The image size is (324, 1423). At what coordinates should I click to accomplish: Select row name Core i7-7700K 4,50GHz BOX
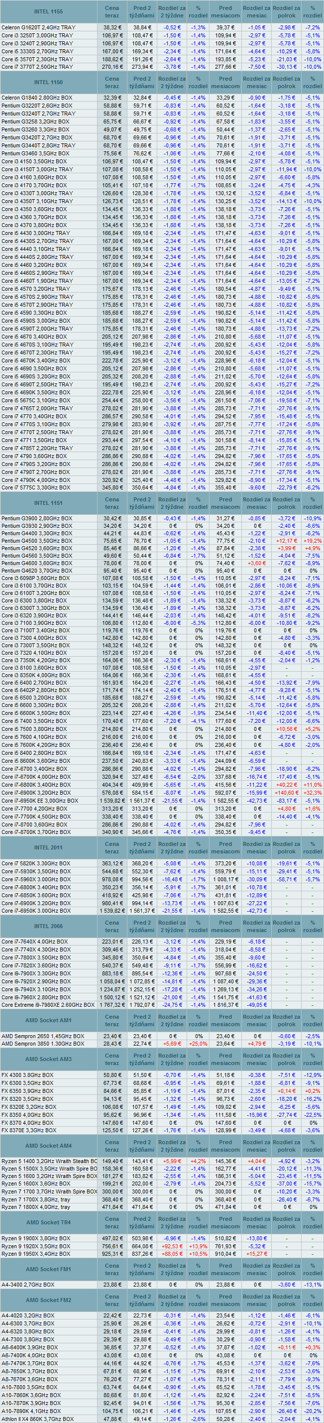[36, 817]
